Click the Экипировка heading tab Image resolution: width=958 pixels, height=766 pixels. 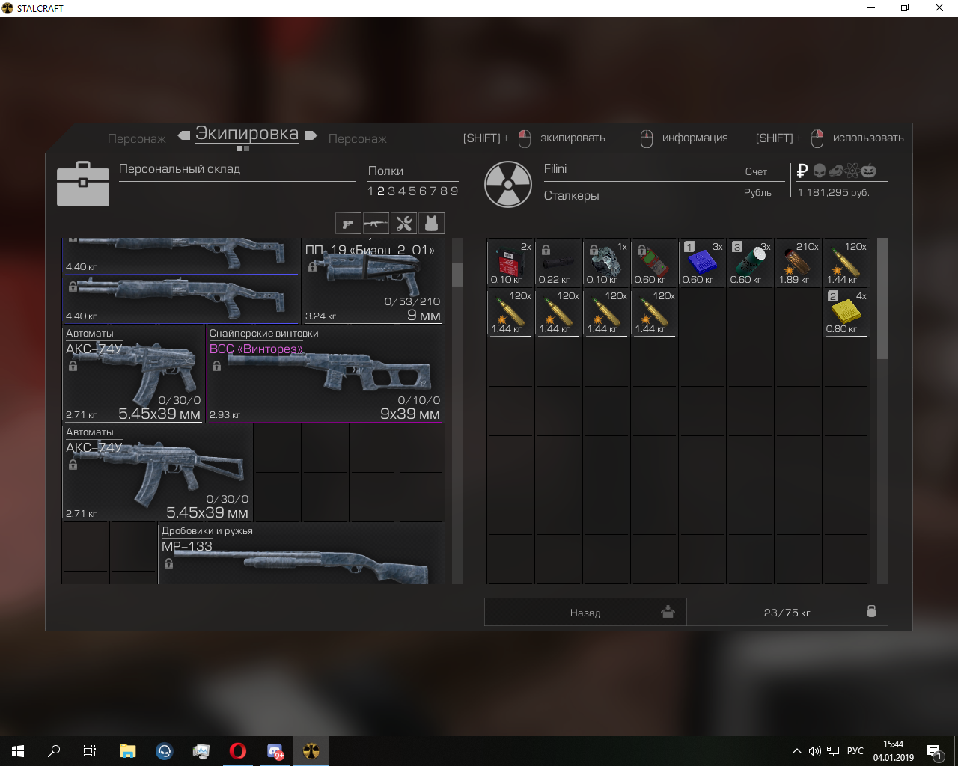point(247,134)
